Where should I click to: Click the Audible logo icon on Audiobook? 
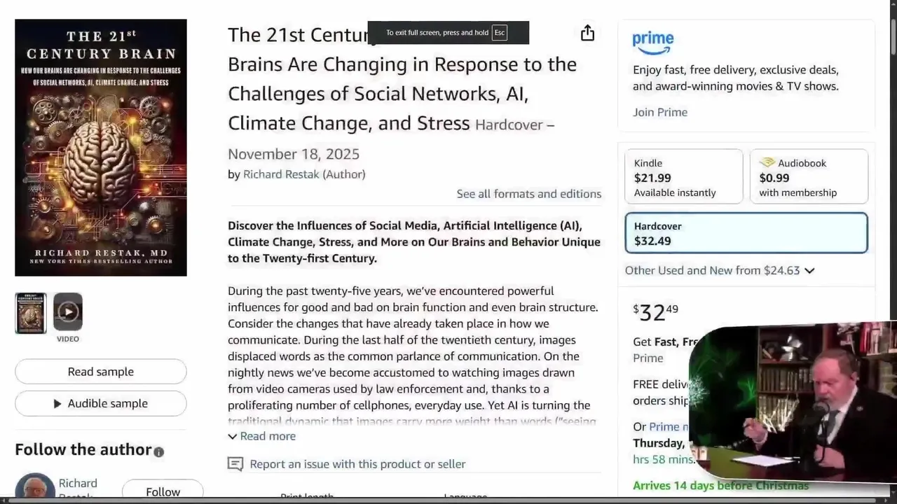click(767, 163)
